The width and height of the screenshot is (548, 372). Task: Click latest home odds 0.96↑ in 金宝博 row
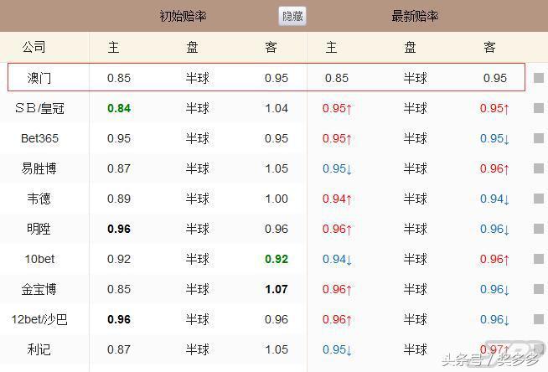point(337,289)
